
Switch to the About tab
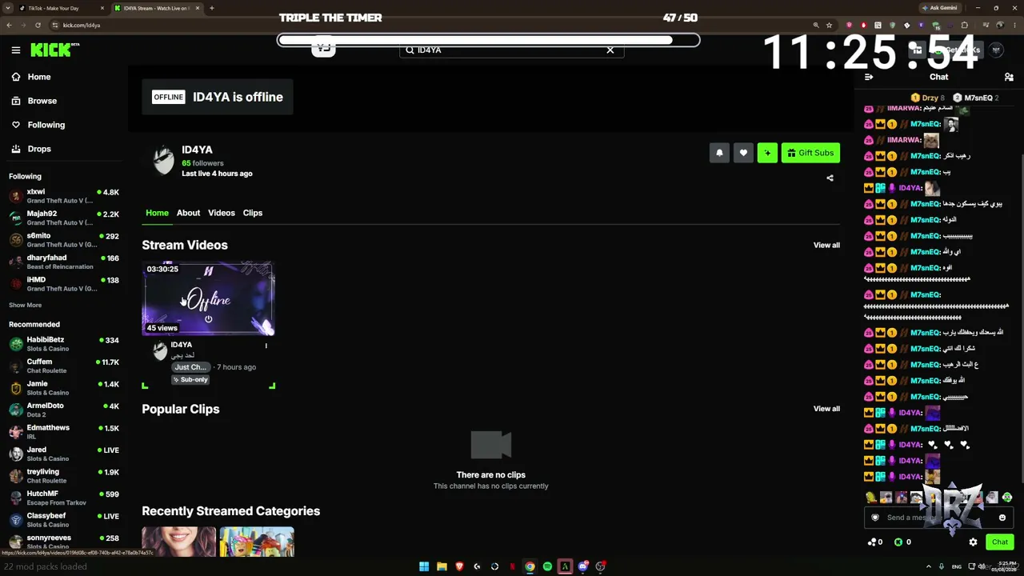(188, 213)
